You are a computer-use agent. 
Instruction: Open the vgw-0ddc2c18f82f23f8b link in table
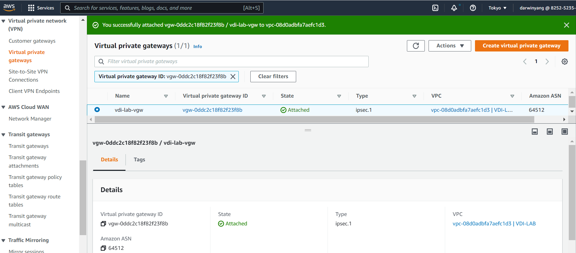point(212,110)
